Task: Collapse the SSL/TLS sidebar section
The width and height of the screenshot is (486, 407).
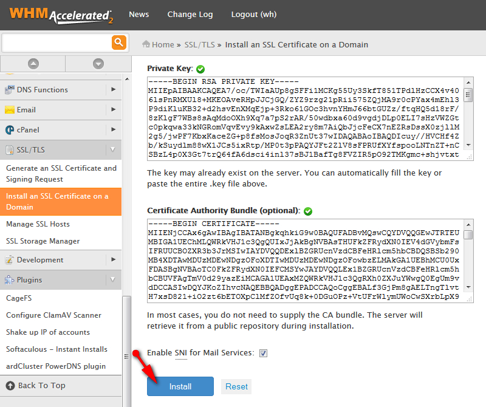Action: [x=113, y=149]
